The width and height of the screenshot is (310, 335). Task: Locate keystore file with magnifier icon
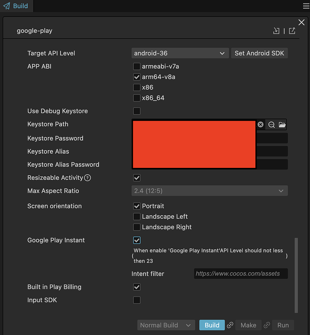(x=271, y=125)
